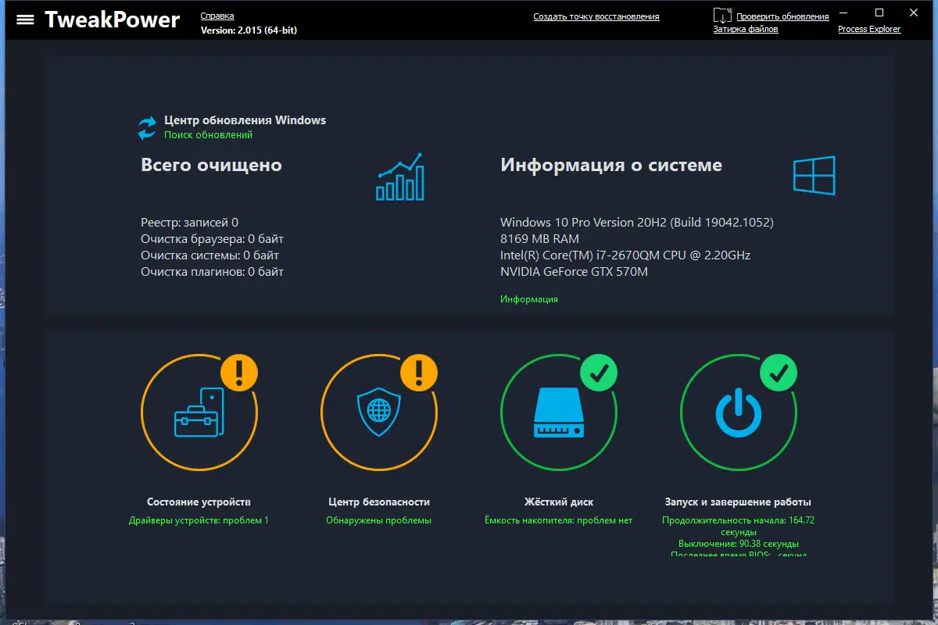
Task: Click the checkmark badge on Запуск и завершение работы
Action: 779,373
